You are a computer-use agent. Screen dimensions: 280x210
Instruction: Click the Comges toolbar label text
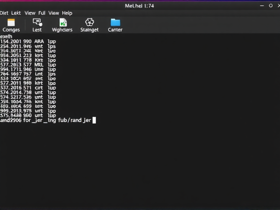click(11, 30)
